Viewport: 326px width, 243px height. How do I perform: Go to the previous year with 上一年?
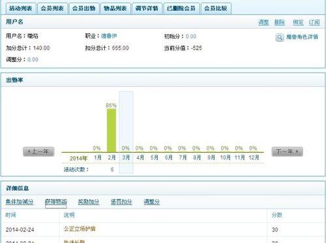click(38, 152)
